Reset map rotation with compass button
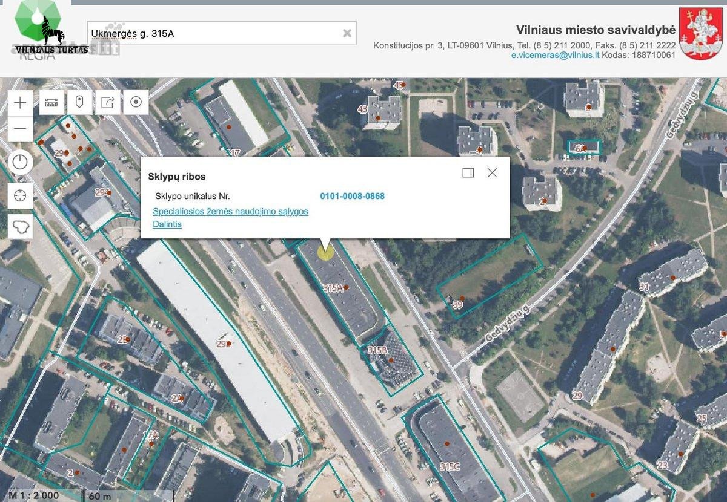Screen dimensions: 727x502 [x=21, y=162]
